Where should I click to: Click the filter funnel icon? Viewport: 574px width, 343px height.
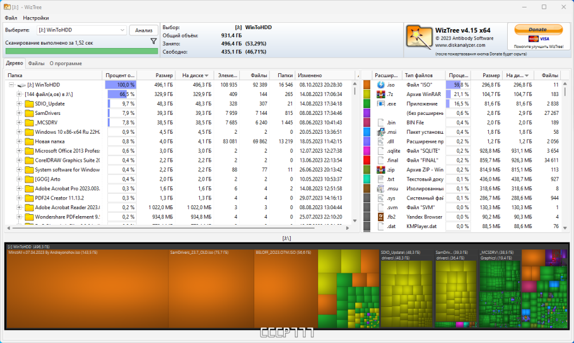[x=154, y=41]
